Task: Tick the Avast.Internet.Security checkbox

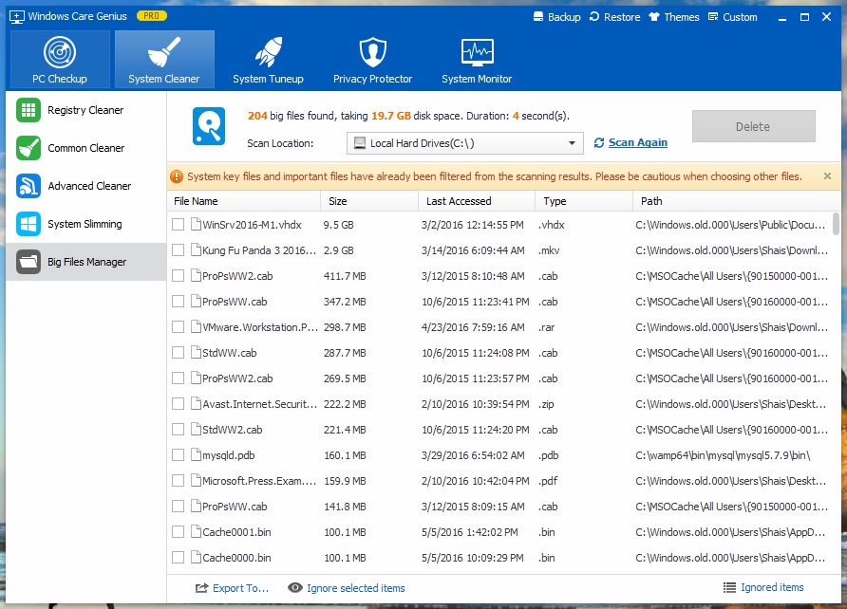Action: [178, 403]
